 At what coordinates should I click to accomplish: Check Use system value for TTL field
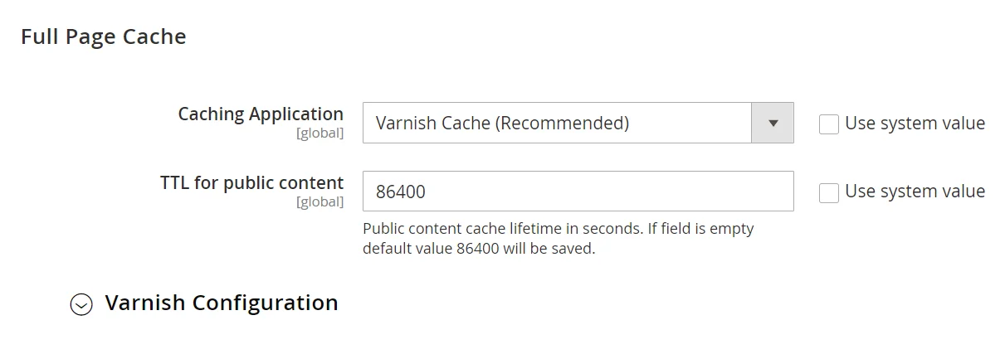828,192
